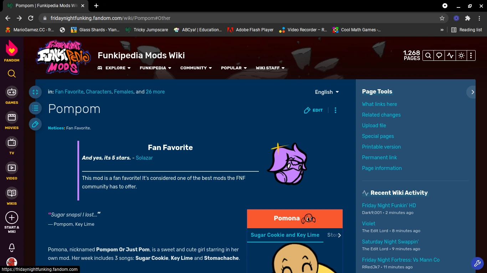
Task: Open the recent activity pulse icon
Action: tap(450, 55)
